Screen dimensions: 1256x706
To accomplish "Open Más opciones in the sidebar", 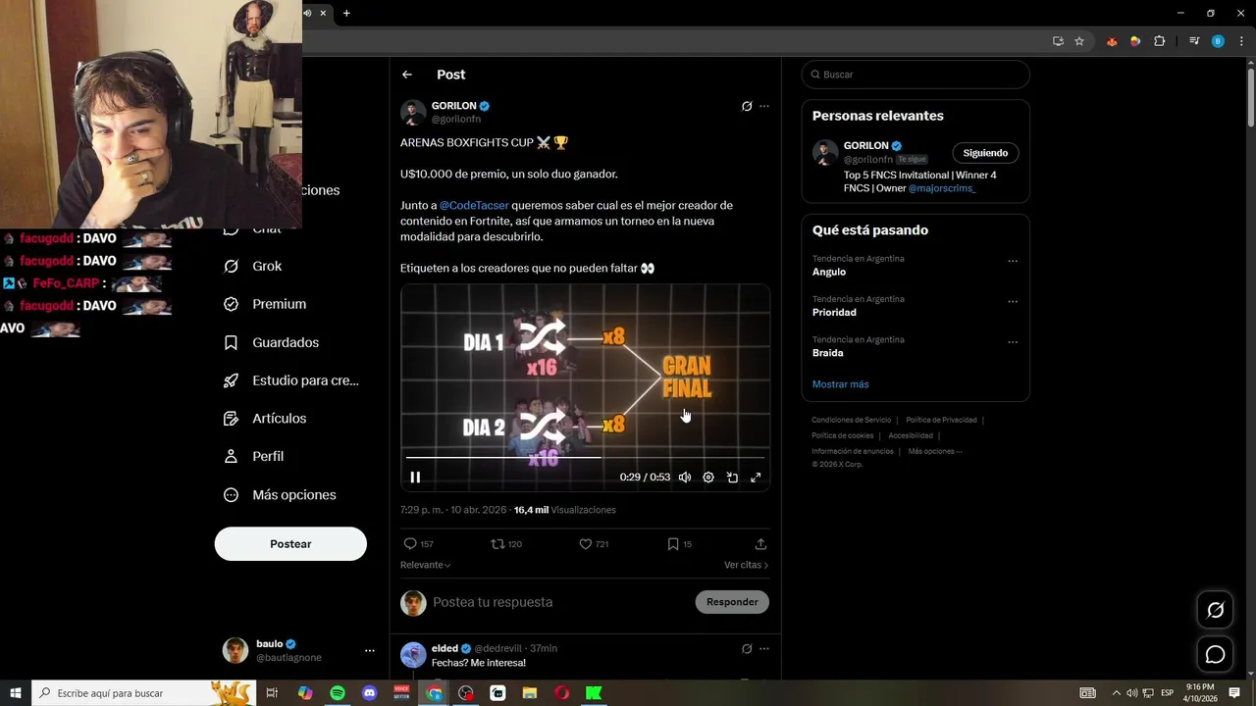I will coord(280,495).
